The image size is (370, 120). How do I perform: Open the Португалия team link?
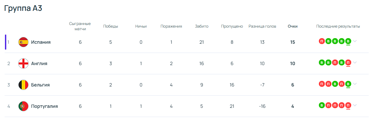45,106
